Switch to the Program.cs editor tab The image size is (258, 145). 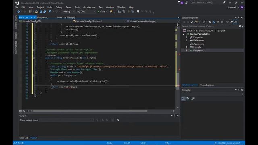coord(43,17)
